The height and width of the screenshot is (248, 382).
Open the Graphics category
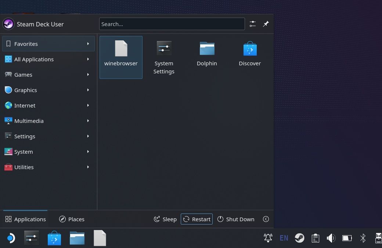[48, 90]
